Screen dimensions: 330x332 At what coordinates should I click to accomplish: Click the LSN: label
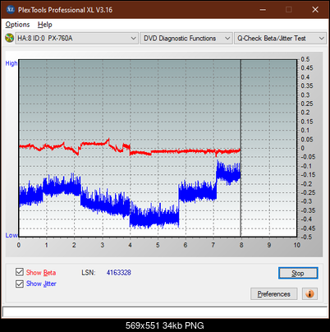[x=89, y=273]
